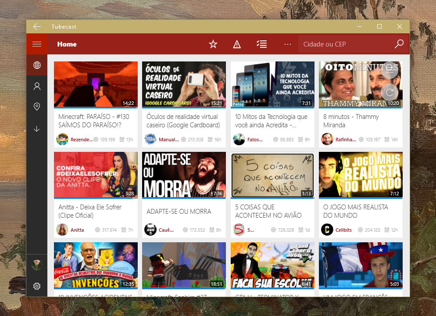Open the Invenções 12:35 video thumbnail
Image resolution: width=436 pixels, height=316 pixels.
click(x=96, y=265)
